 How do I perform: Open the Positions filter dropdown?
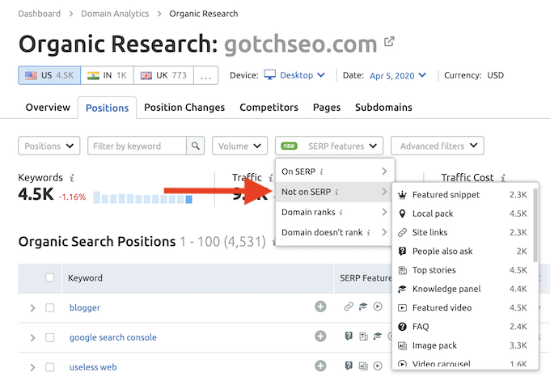49,146
